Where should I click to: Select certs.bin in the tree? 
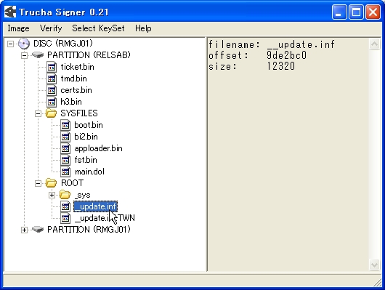(76, 90)
